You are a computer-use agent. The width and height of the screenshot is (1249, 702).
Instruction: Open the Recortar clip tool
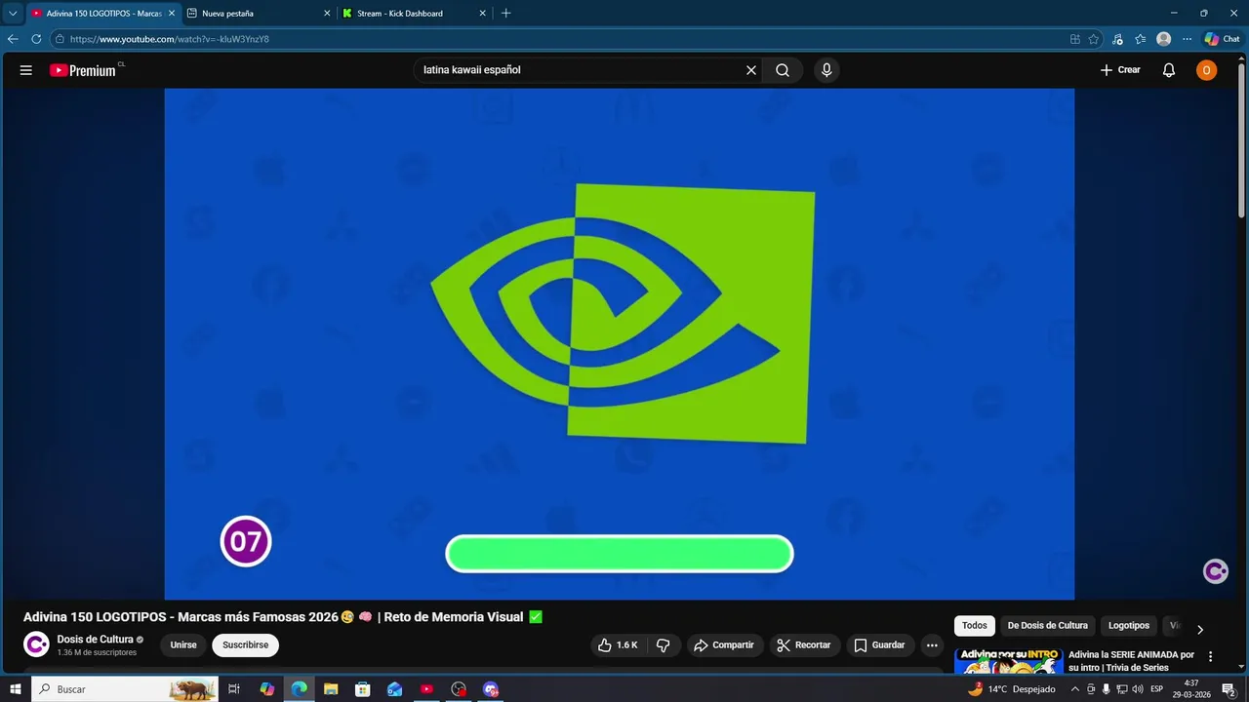point(805,645)
